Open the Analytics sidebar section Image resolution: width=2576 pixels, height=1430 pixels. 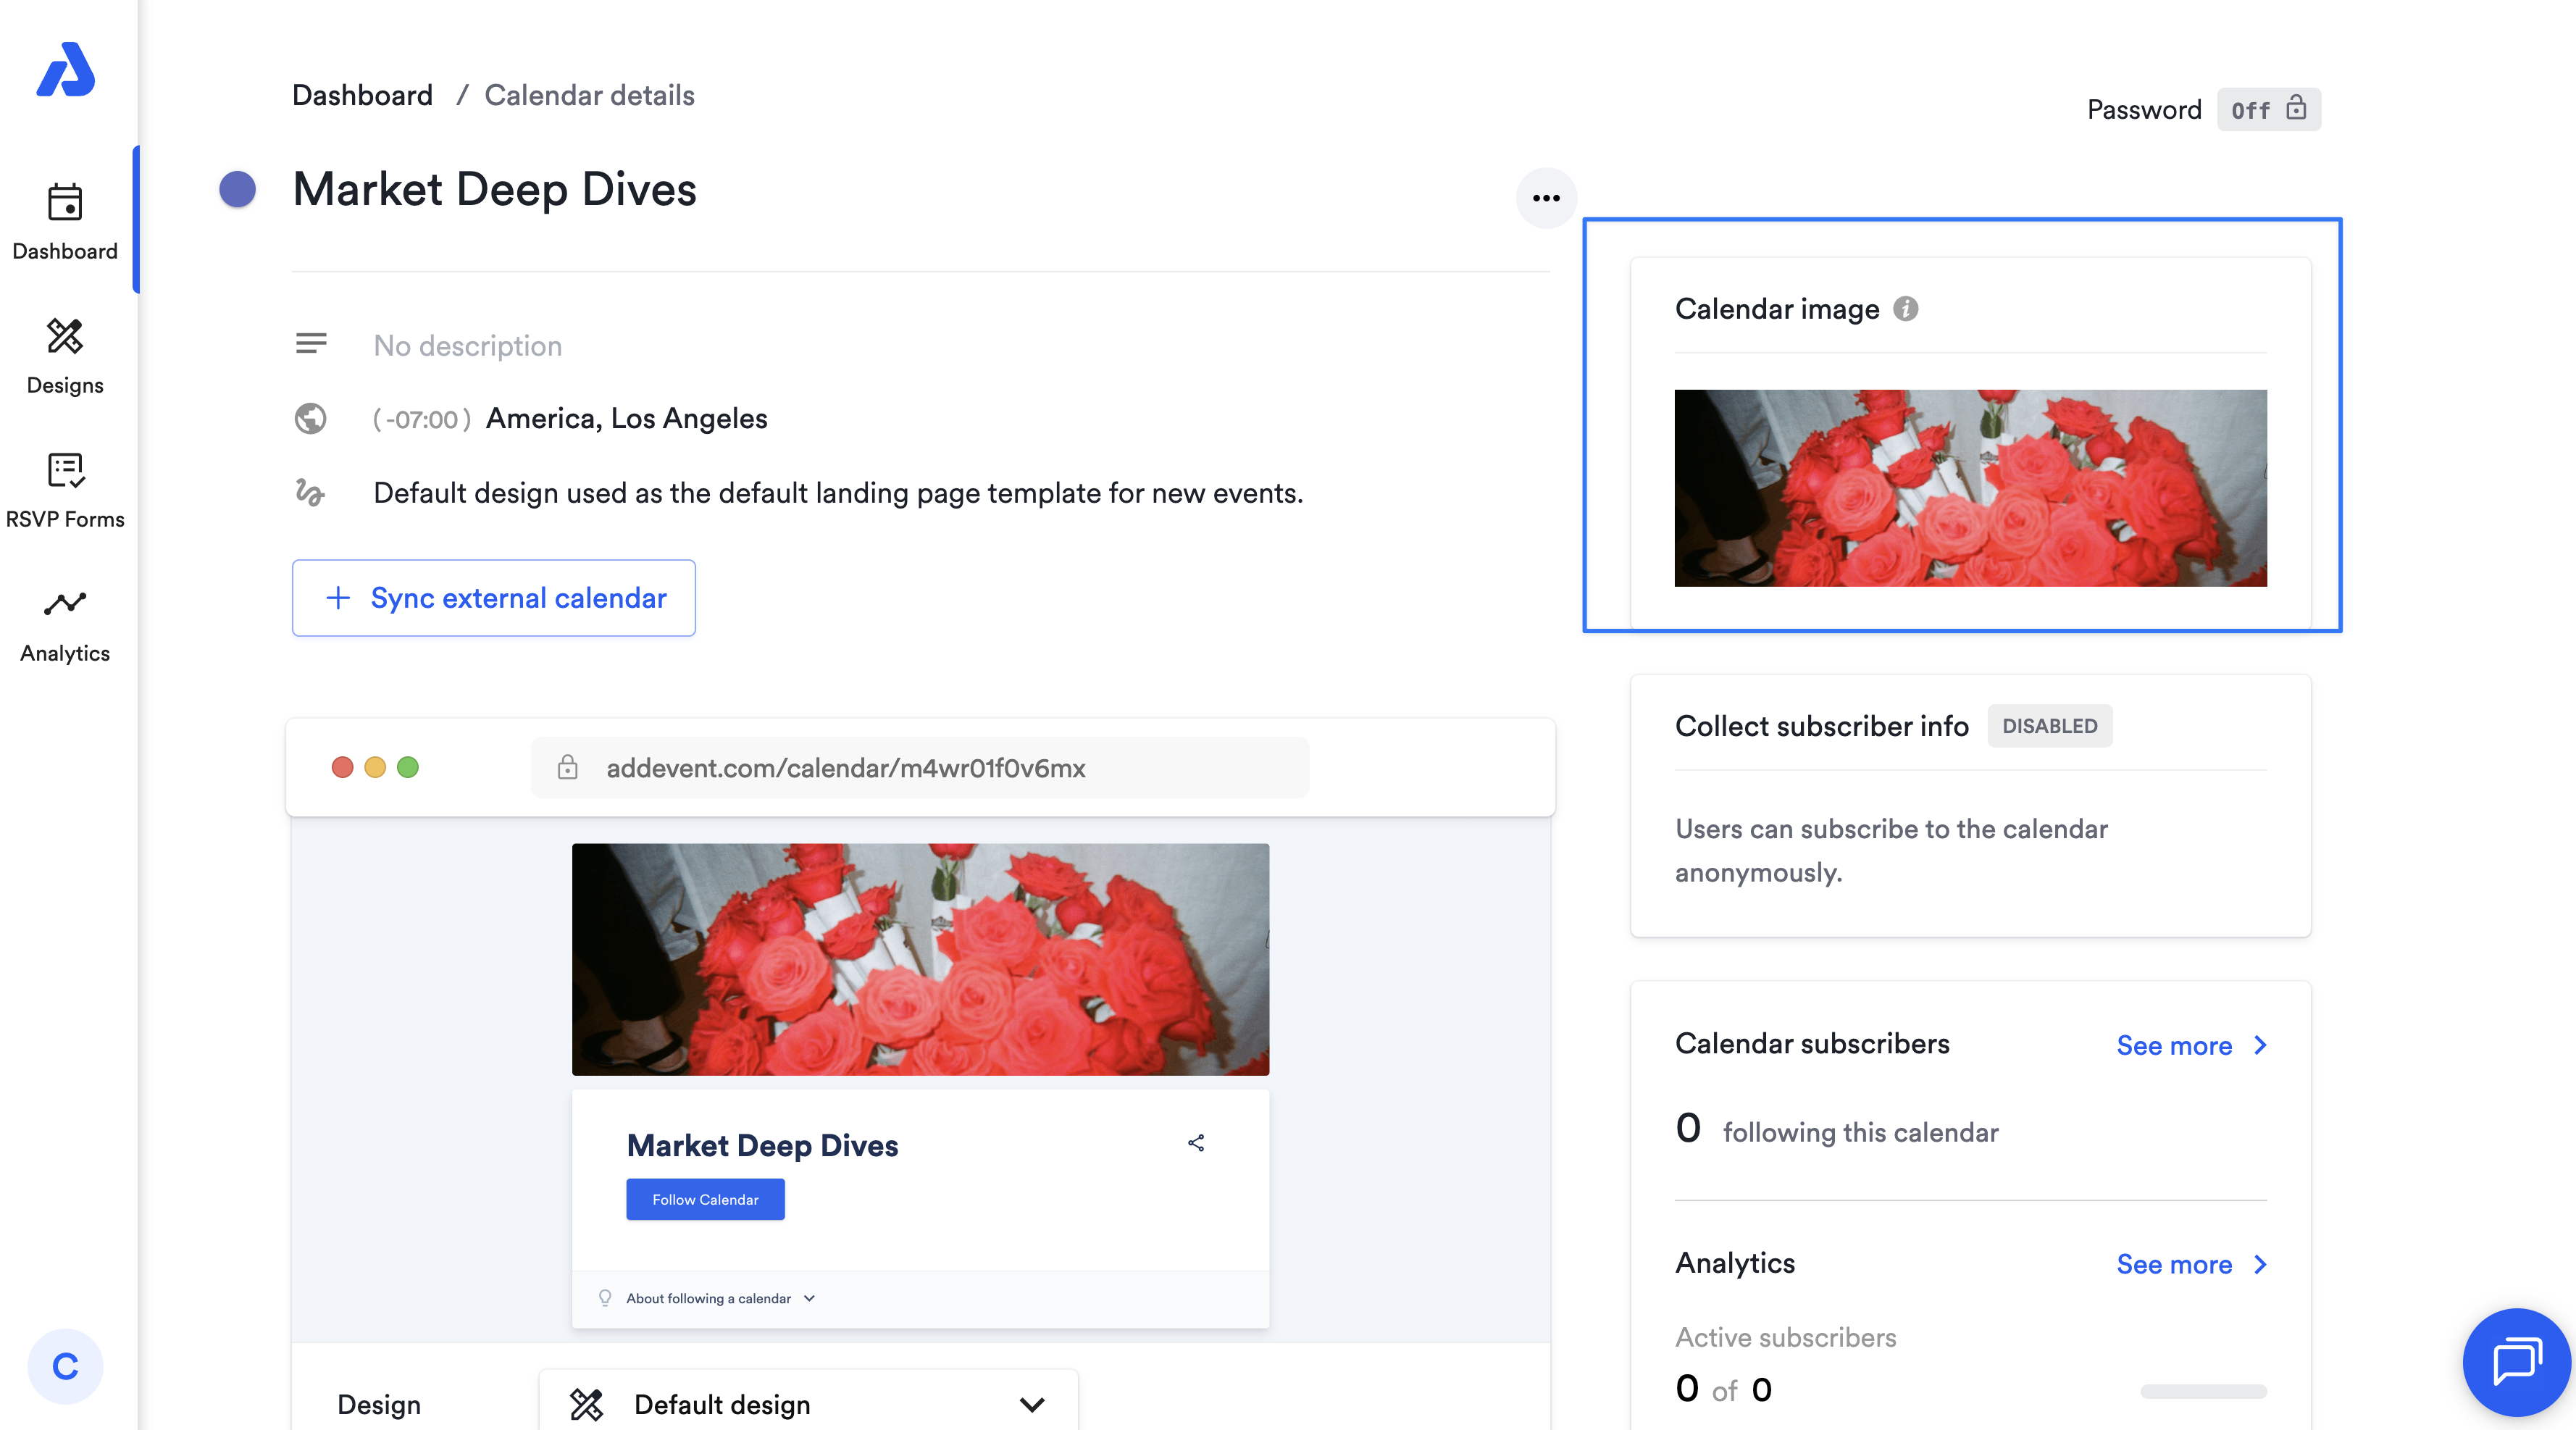coord(65,624)
